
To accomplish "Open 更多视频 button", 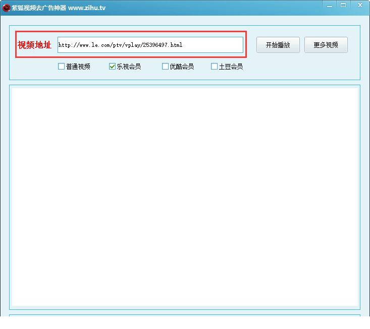I will coord(326,45).
